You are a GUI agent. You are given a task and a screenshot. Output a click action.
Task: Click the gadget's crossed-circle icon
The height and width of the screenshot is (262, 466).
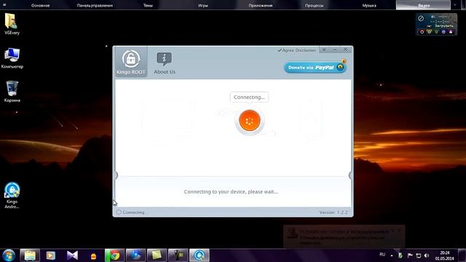421,18
